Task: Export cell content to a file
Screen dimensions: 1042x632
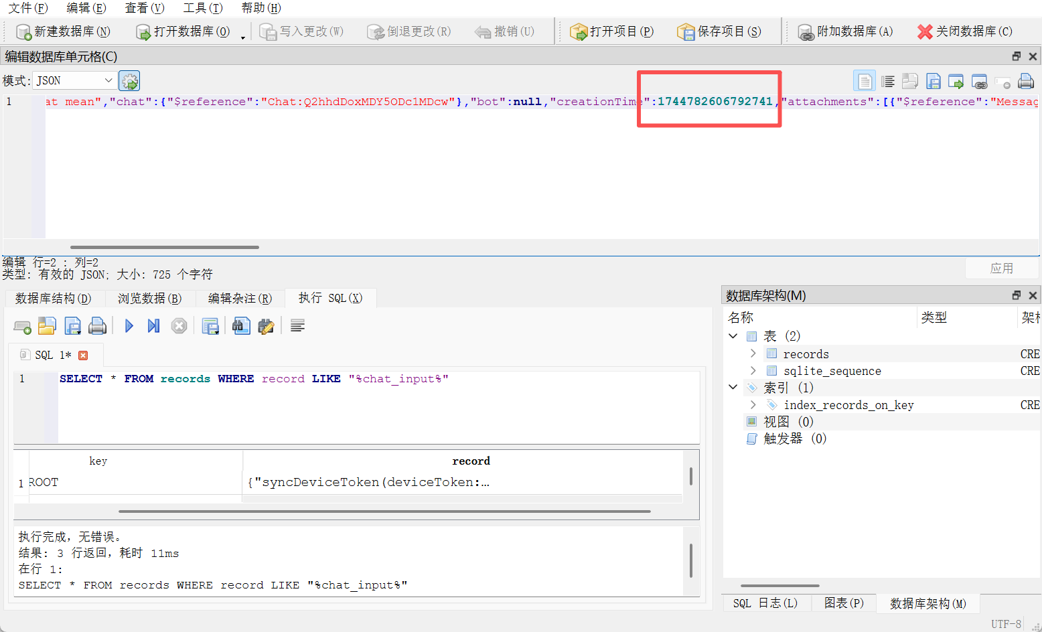Action: pyautogui.click(x=933, y=81)
